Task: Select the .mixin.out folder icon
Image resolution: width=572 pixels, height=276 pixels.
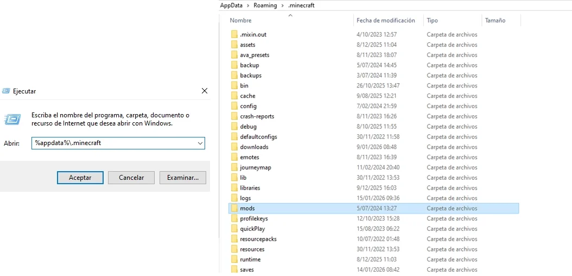Action: point(234,34)
